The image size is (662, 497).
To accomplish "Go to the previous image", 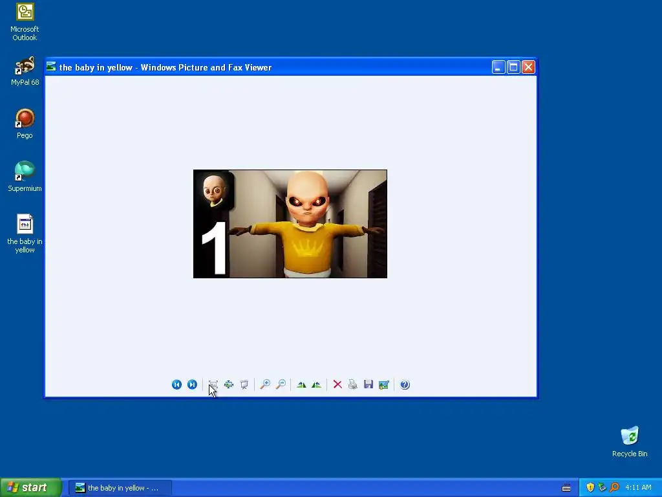I will (x=176, y=384).
